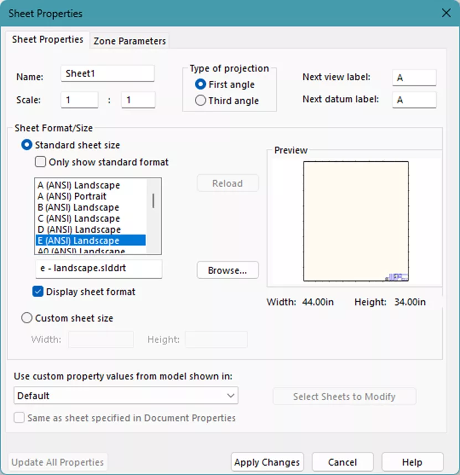Click the Cancel button
Screen dimensions: 460x475
pyautogui.click(x=343, y=462)
